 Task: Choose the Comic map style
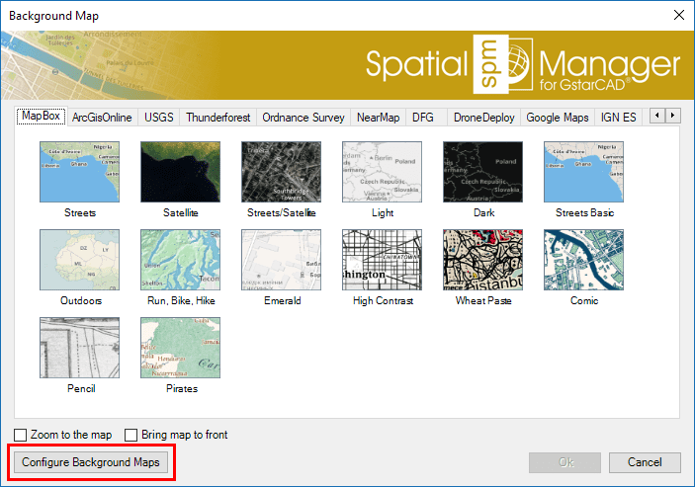coord(583,260)
